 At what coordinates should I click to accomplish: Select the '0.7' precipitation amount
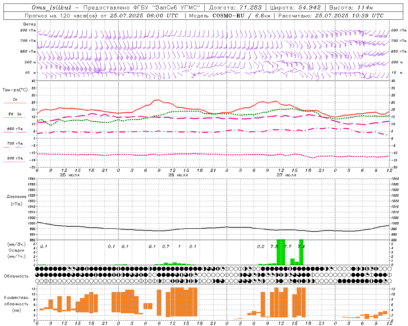coord(166,246)
